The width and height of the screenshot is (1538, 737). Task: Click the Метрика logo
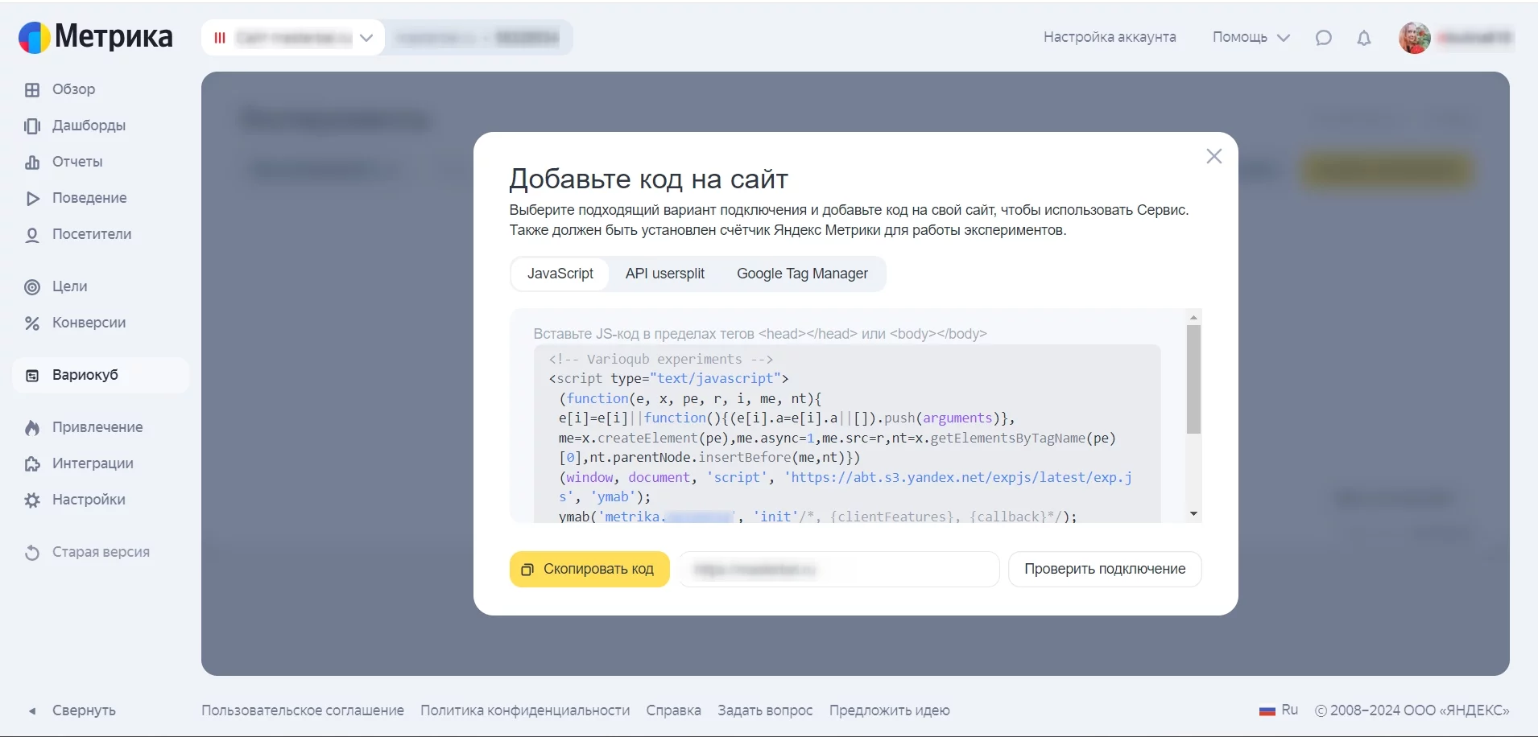pos(95,37)
